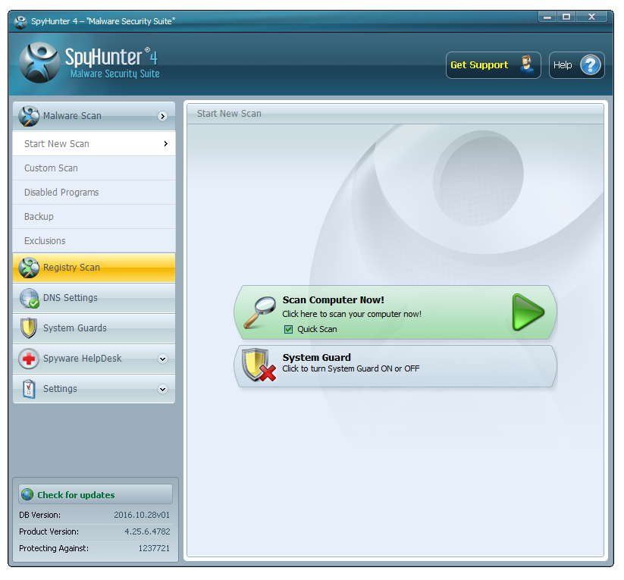Select the Registry Scan section

[x=94, y=268]
